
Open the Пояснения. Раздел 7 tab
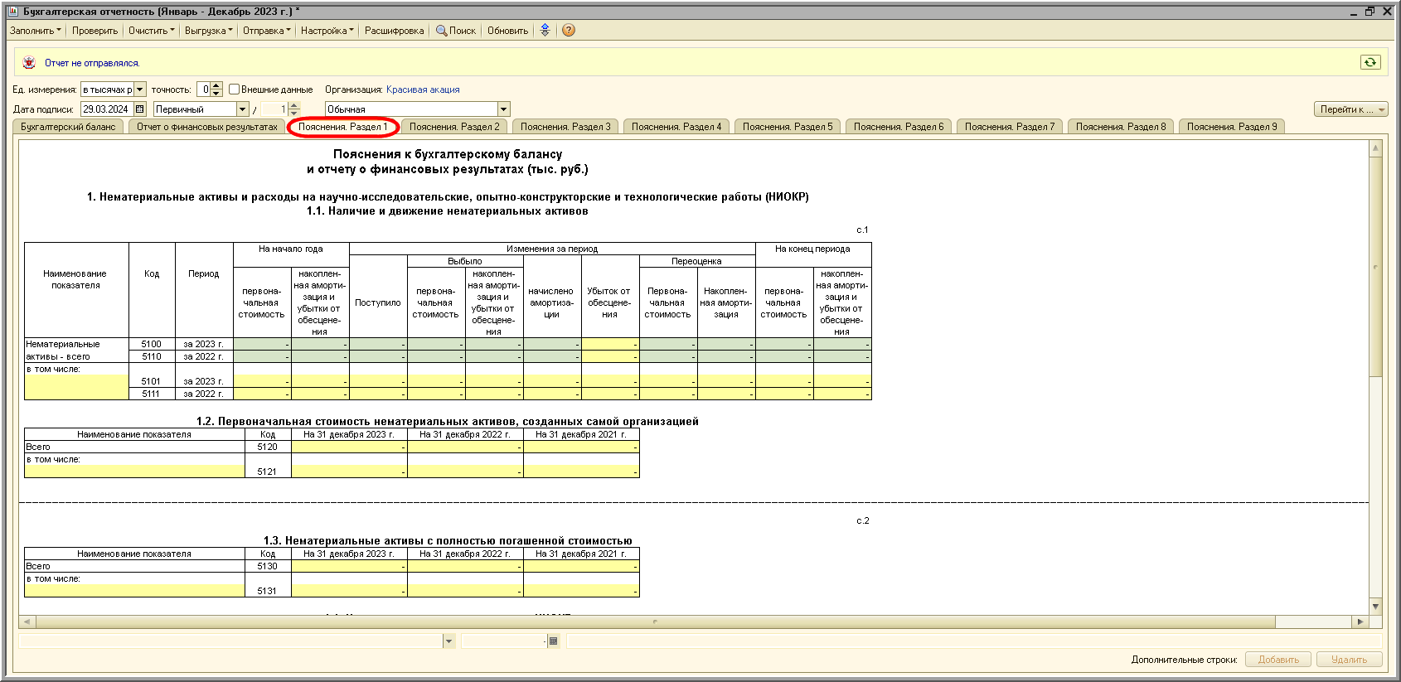click(1010, 127)
